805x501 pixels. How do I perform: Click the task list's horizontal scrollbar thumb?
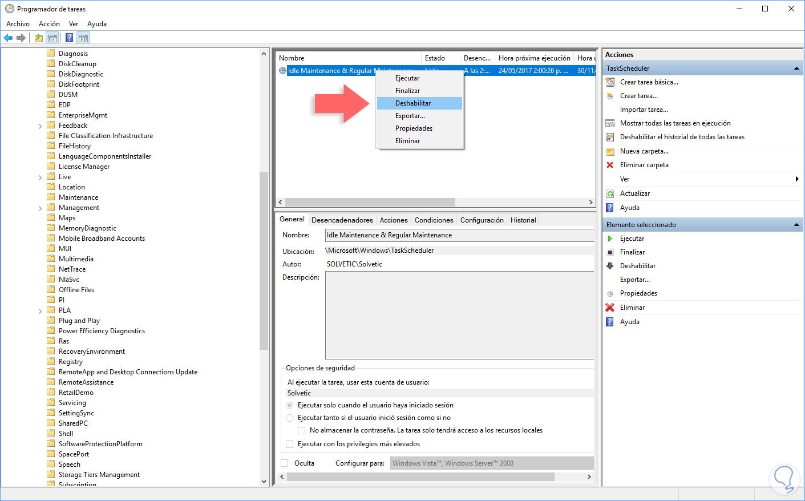[x=370, y=203]
